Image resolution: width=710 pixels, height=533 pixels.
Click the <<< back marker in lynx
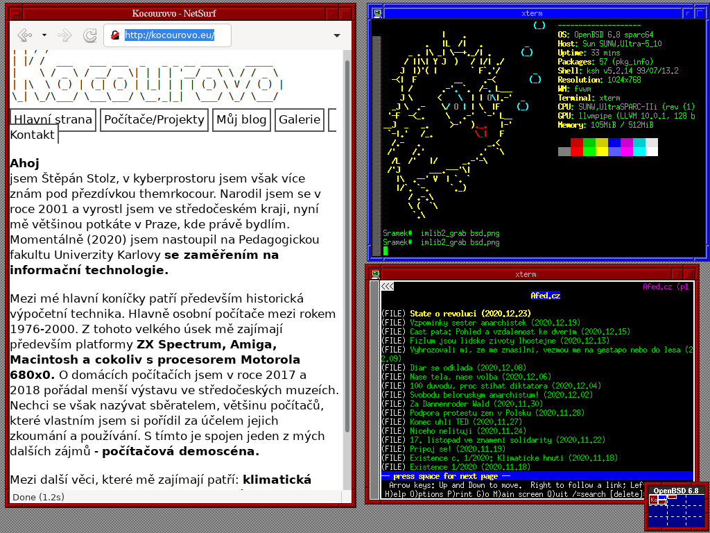click(387, 287)
